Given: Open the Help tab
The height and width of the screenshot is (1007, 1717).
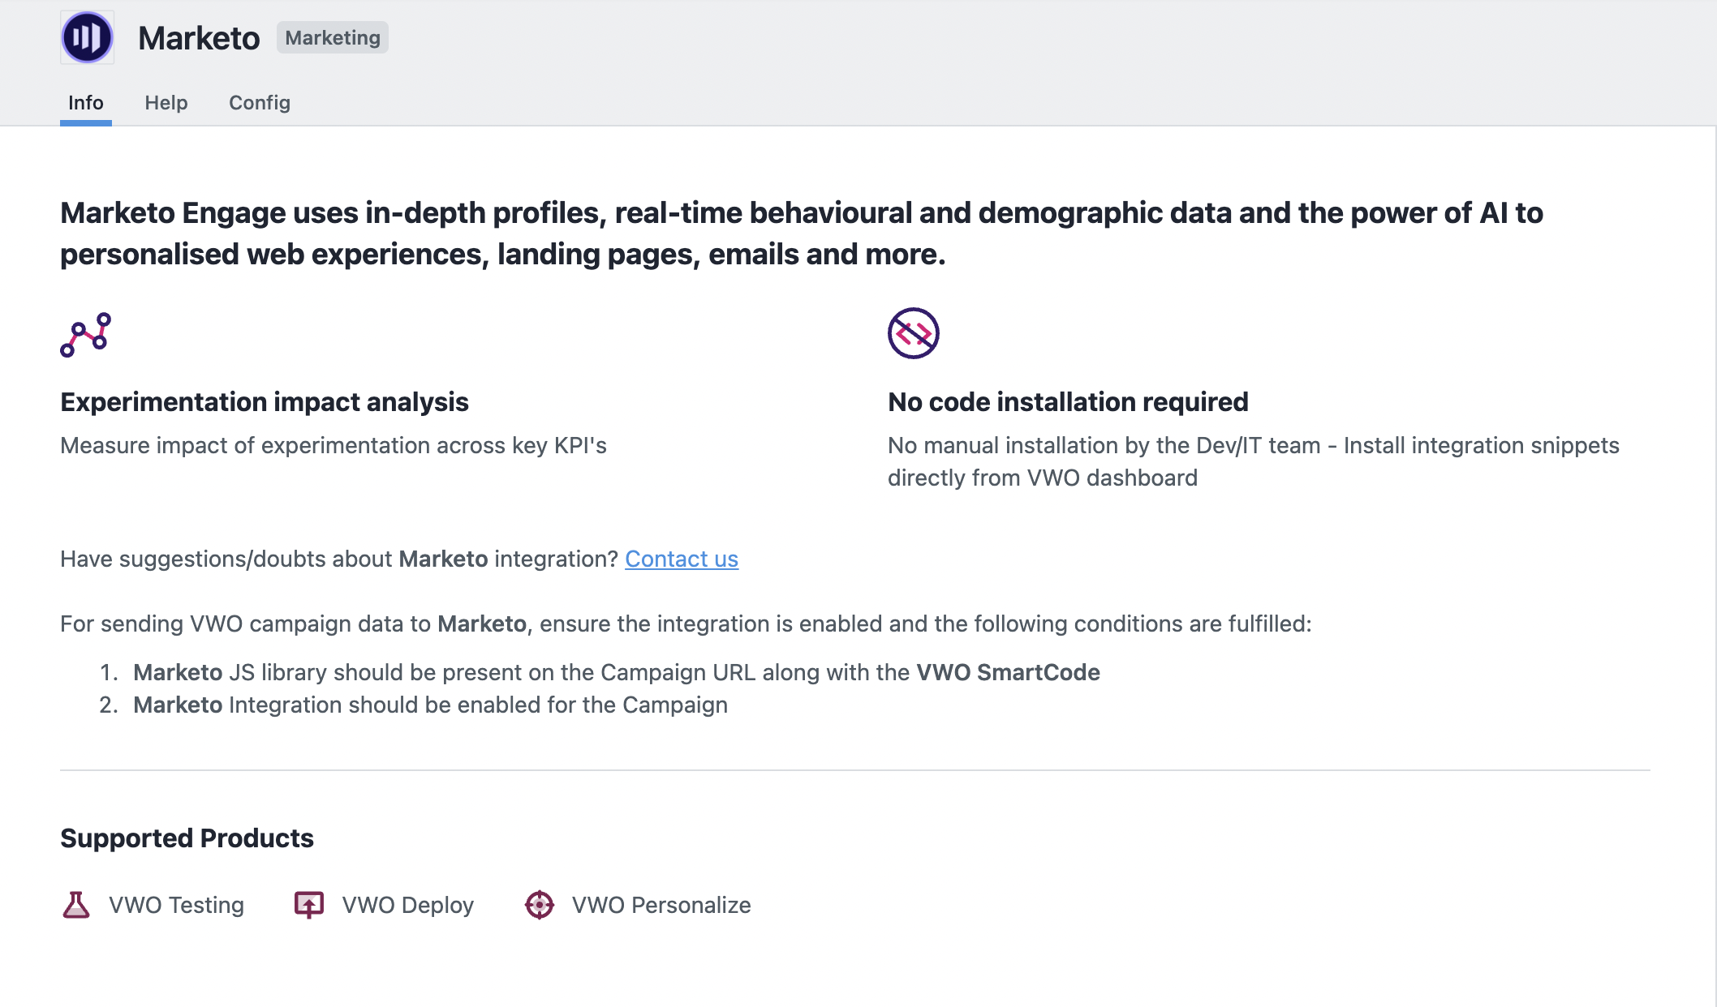Looking at the screenshot, I should pyautogui.click(x=166, y=103).
